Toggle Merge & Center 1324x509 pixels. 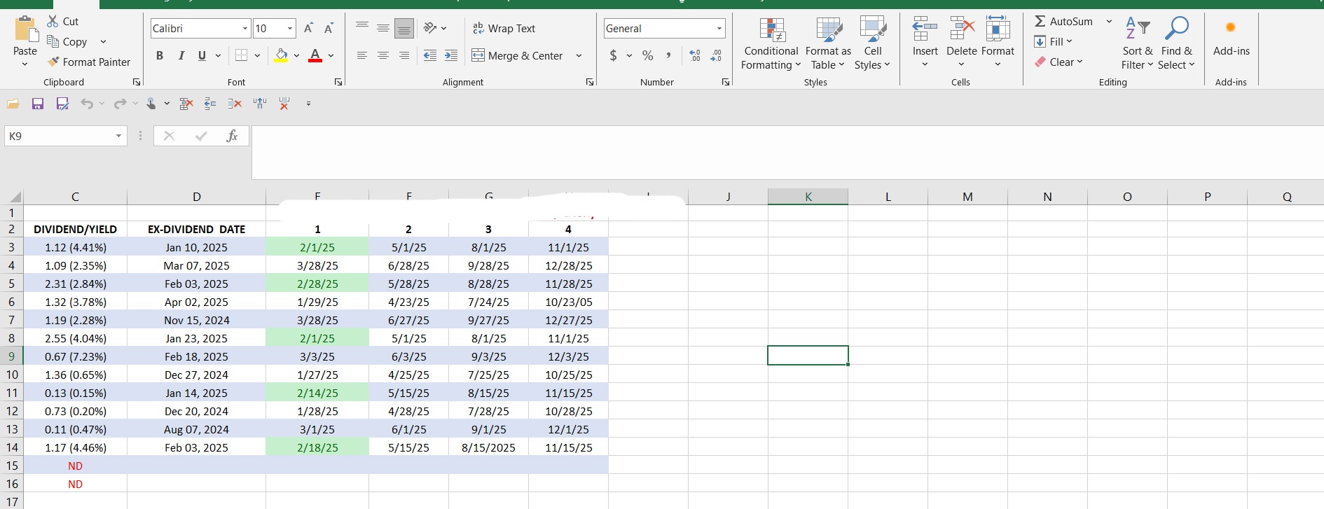(x=518, y=55)
